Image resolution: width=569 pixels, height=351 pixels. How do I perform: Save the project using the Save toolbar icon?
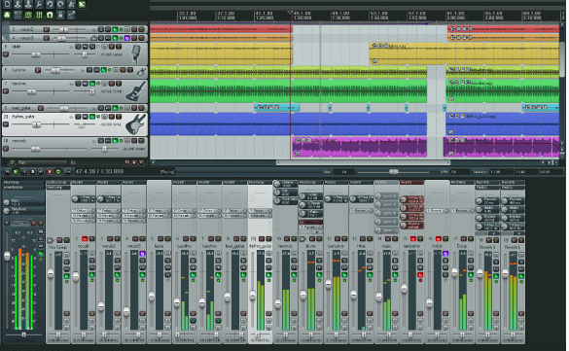point(28,4)
